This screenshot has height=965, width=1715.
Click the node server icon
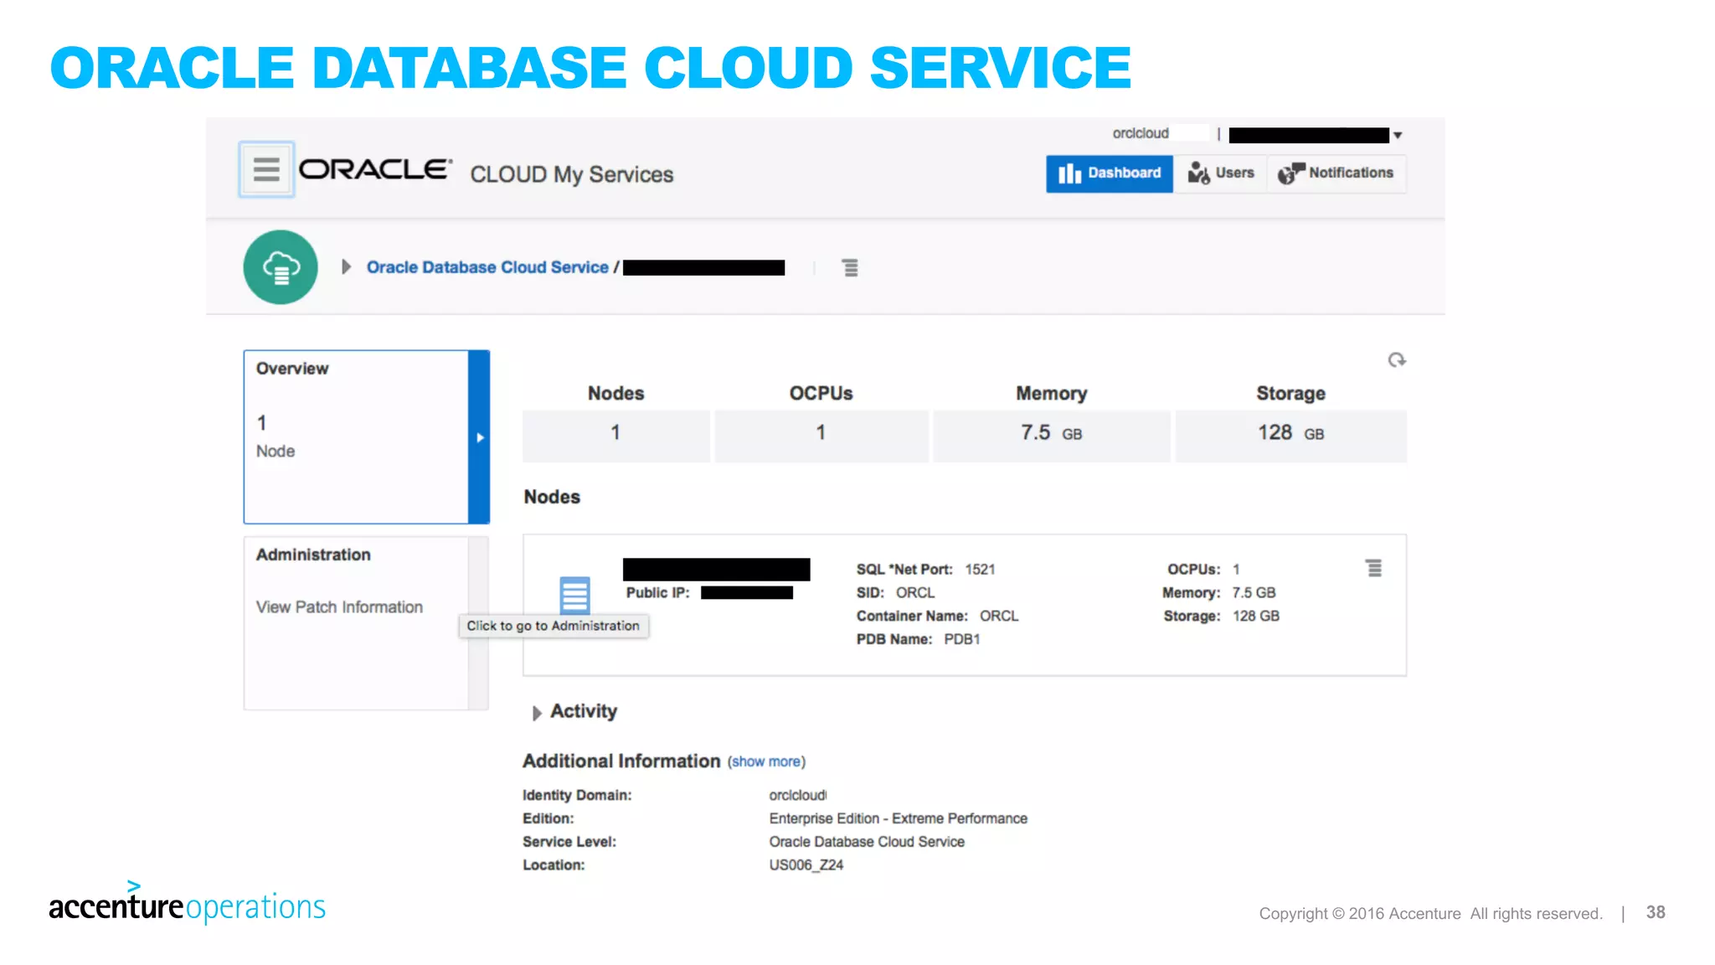574,596
